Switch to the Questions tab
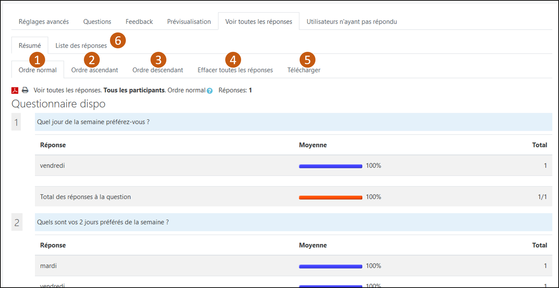This screenshot has height=288, width=559. 97,22
